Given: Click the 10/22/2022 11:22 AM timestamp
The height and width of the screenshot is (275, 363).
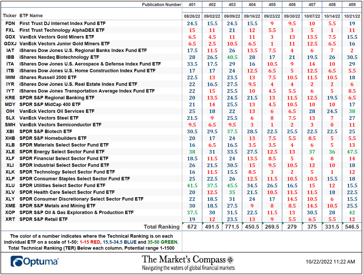Looking at the screenshot, I should point(330,262).
